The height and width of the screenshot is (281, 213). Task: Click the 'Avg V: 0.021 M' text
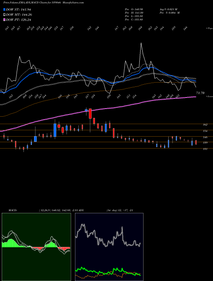pyautogui.click(x=168, y=9)
